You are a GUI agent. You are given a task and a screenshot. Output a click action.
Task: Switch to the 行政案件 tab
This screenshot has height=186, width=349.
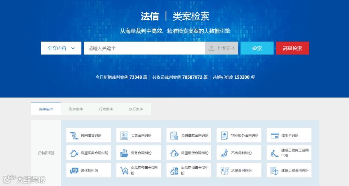[106, 109]
